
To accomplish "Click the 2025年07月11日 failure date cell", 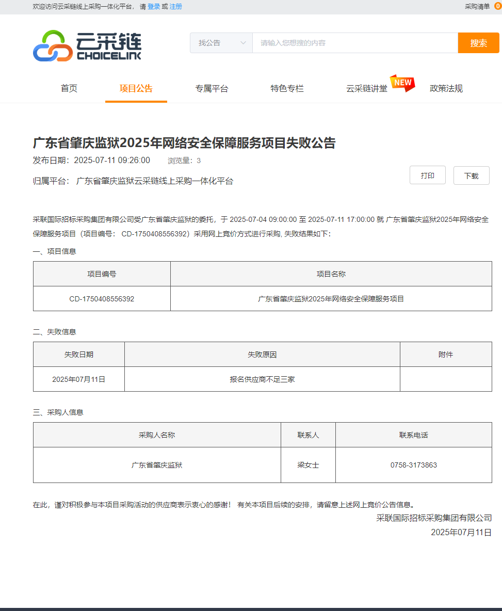I will pos(78,379).
